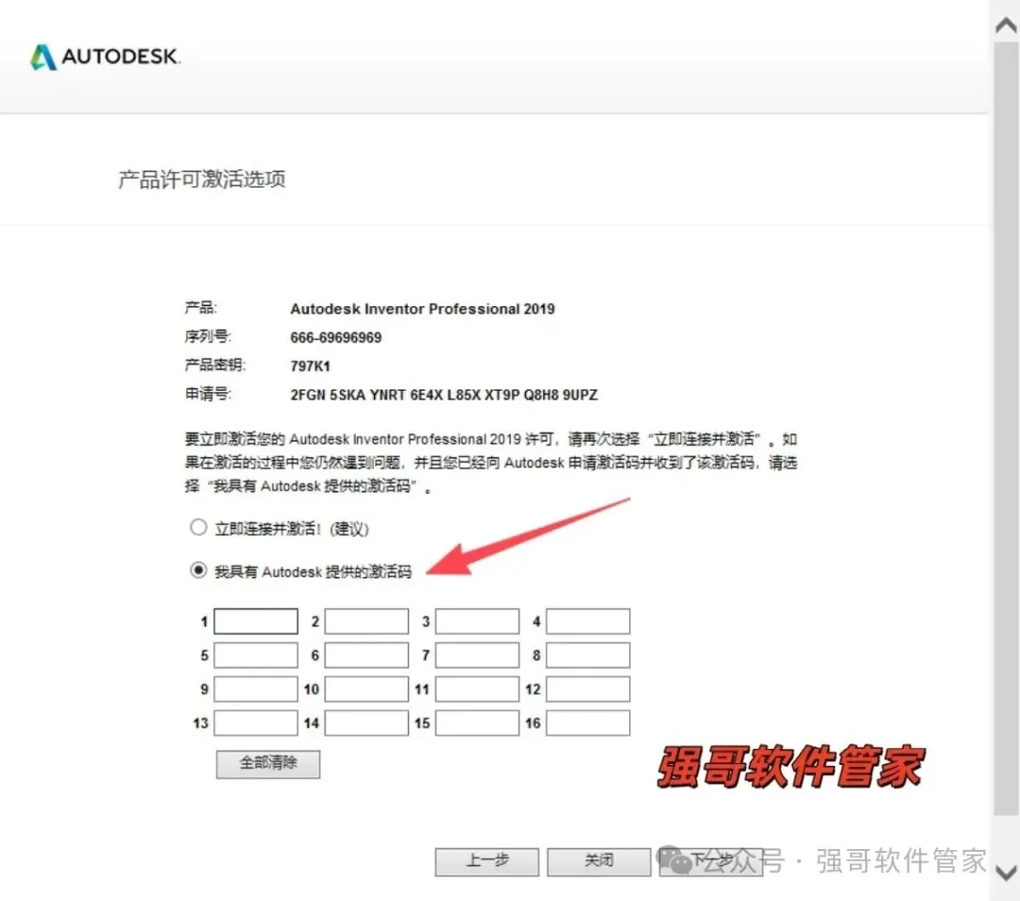Click activation code field 10
The image size is (1020, 901).
pyautogui.click(x=366, y=688)
